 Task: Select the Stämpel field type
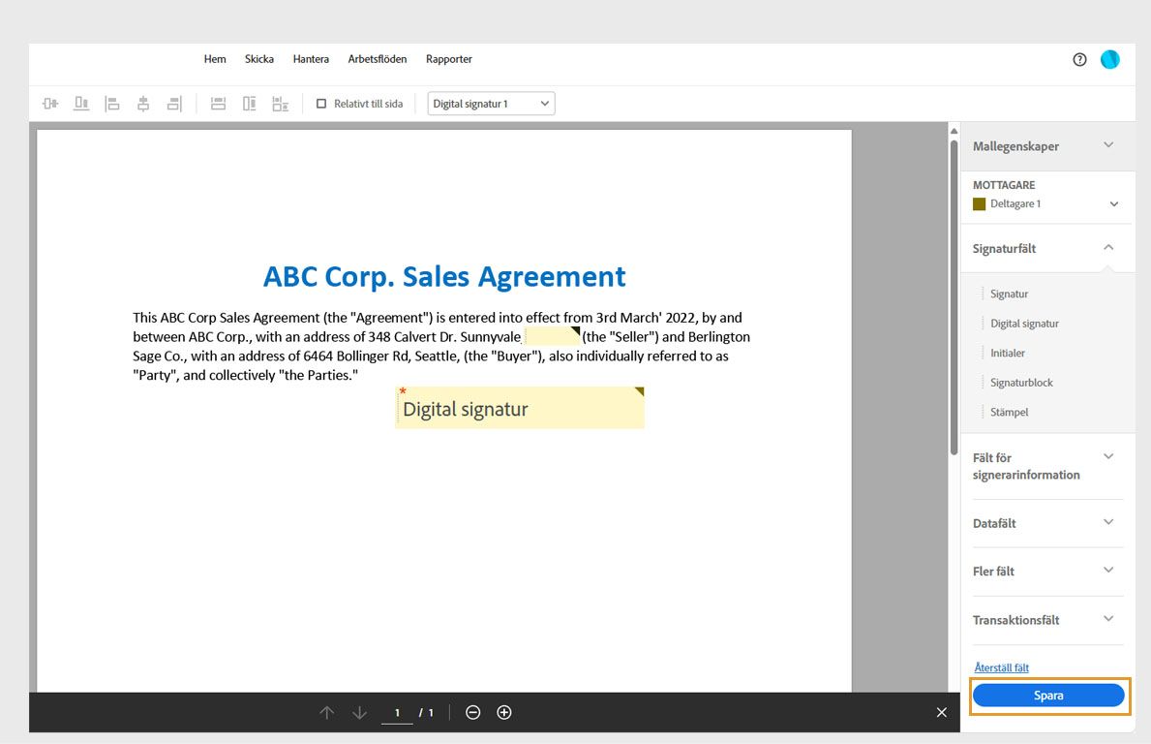click(1009, 412)
